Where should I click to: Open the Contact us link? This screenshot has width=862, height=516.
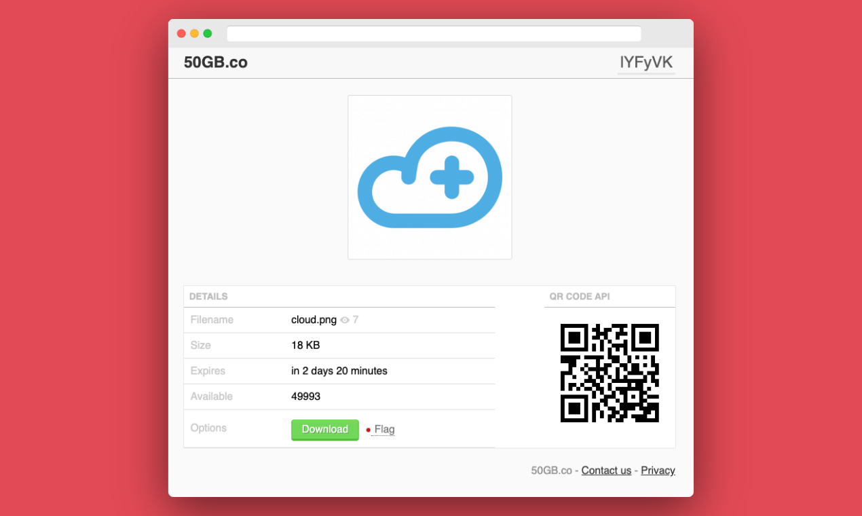click(x=606, y=471)
